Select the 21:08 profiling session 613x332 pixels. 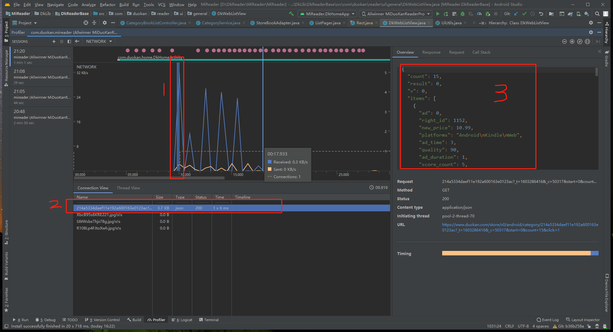click(x=42, y=77)
